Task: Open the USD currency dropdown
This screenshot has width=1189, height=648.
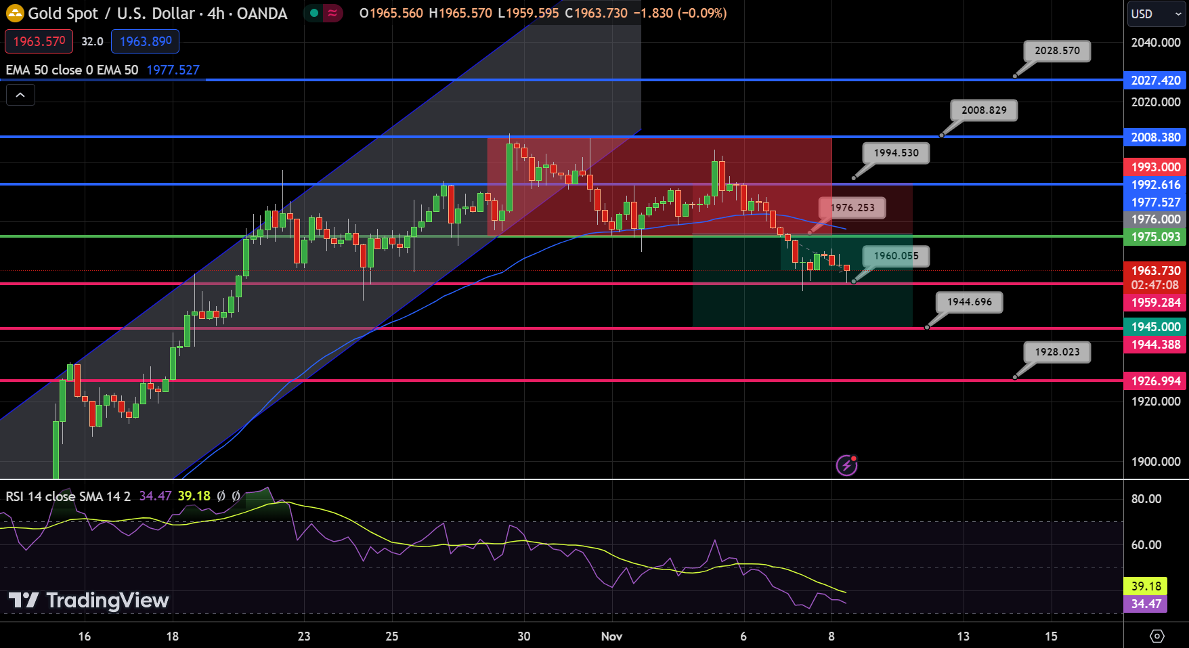Action: coord(1156,14)
